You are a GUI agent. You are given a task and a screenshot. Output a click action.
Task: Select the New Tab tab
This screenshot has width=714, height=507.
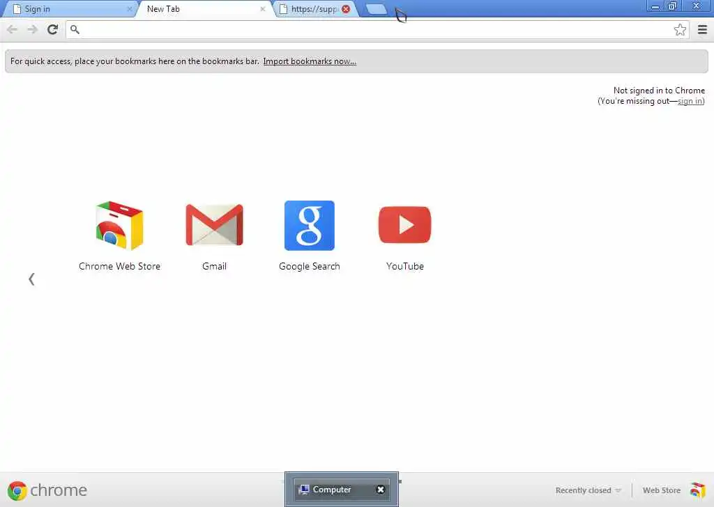[205, 9]
